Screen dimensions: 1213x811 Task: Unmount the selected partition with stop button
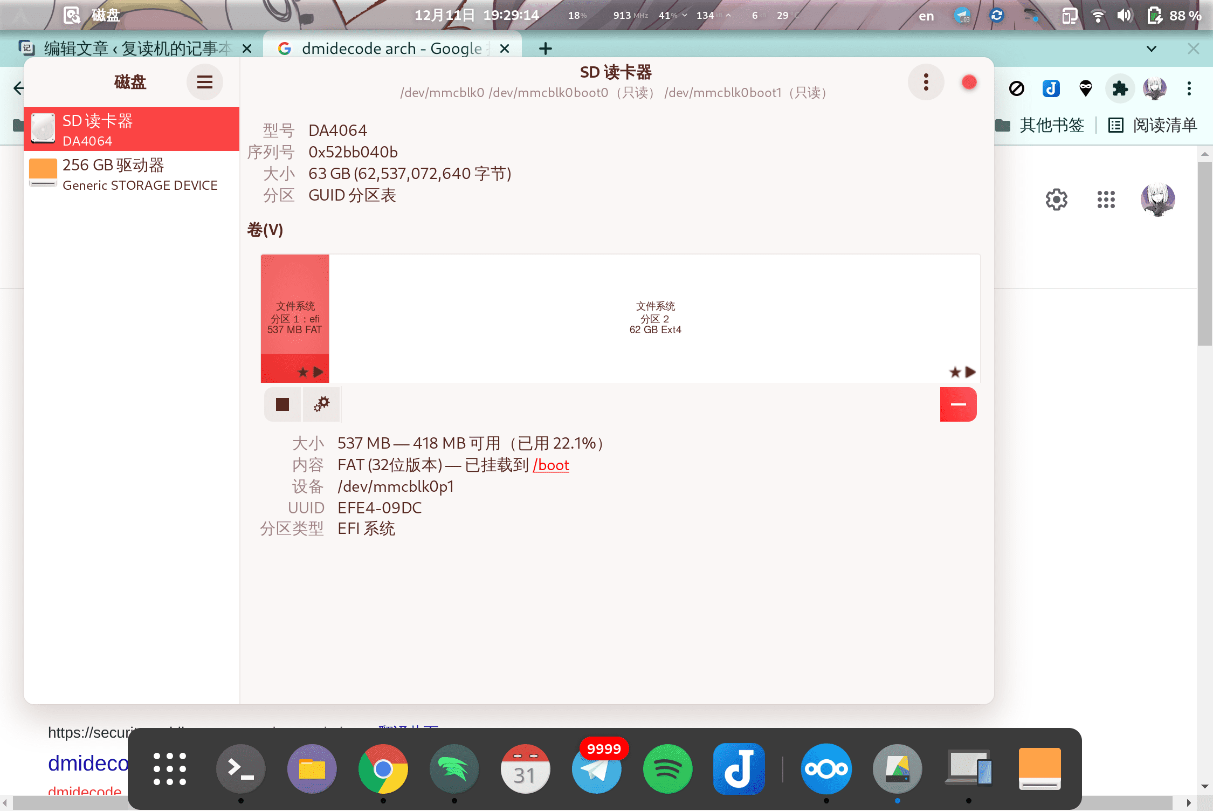tap(282, 404)
